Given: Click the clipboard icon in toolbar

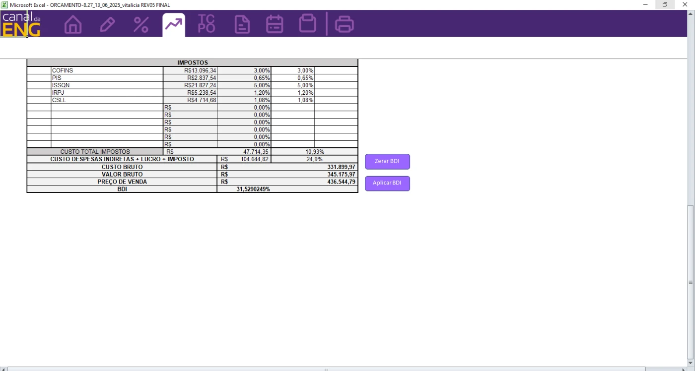Looking at the screenshot, I should click(x=308, y=24).
